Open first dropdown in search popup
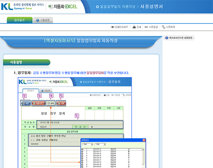The width and height of the screenshot is (213, 168). click(88, 144)
